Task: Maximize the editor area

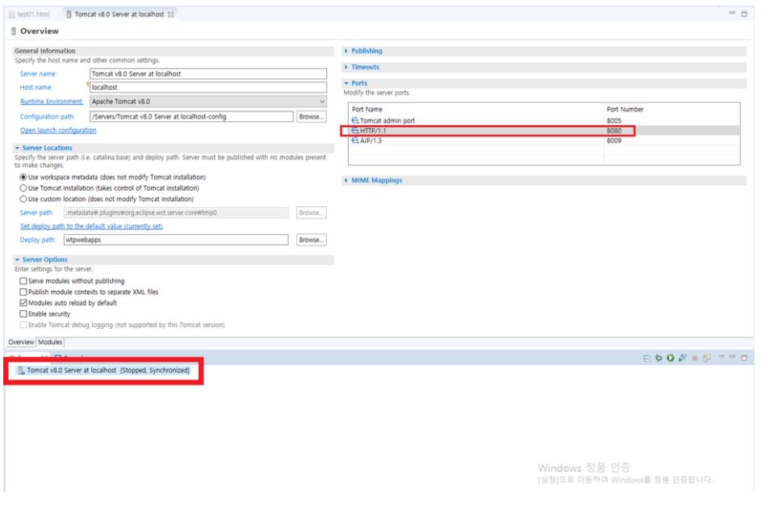Action: click(x=744, y=14)
